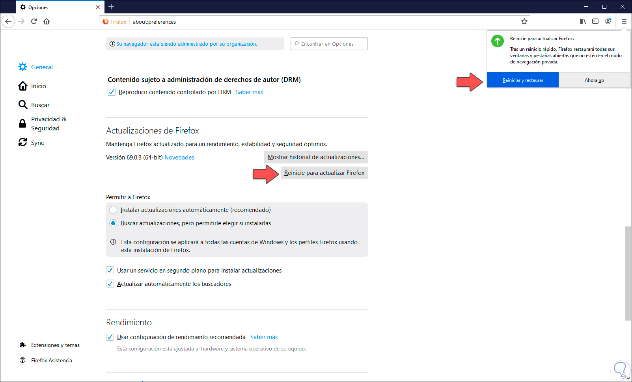The width and height of the screenshot is (632, 382).
Task: Open the home page icon
Action: [x=47, y=21]
